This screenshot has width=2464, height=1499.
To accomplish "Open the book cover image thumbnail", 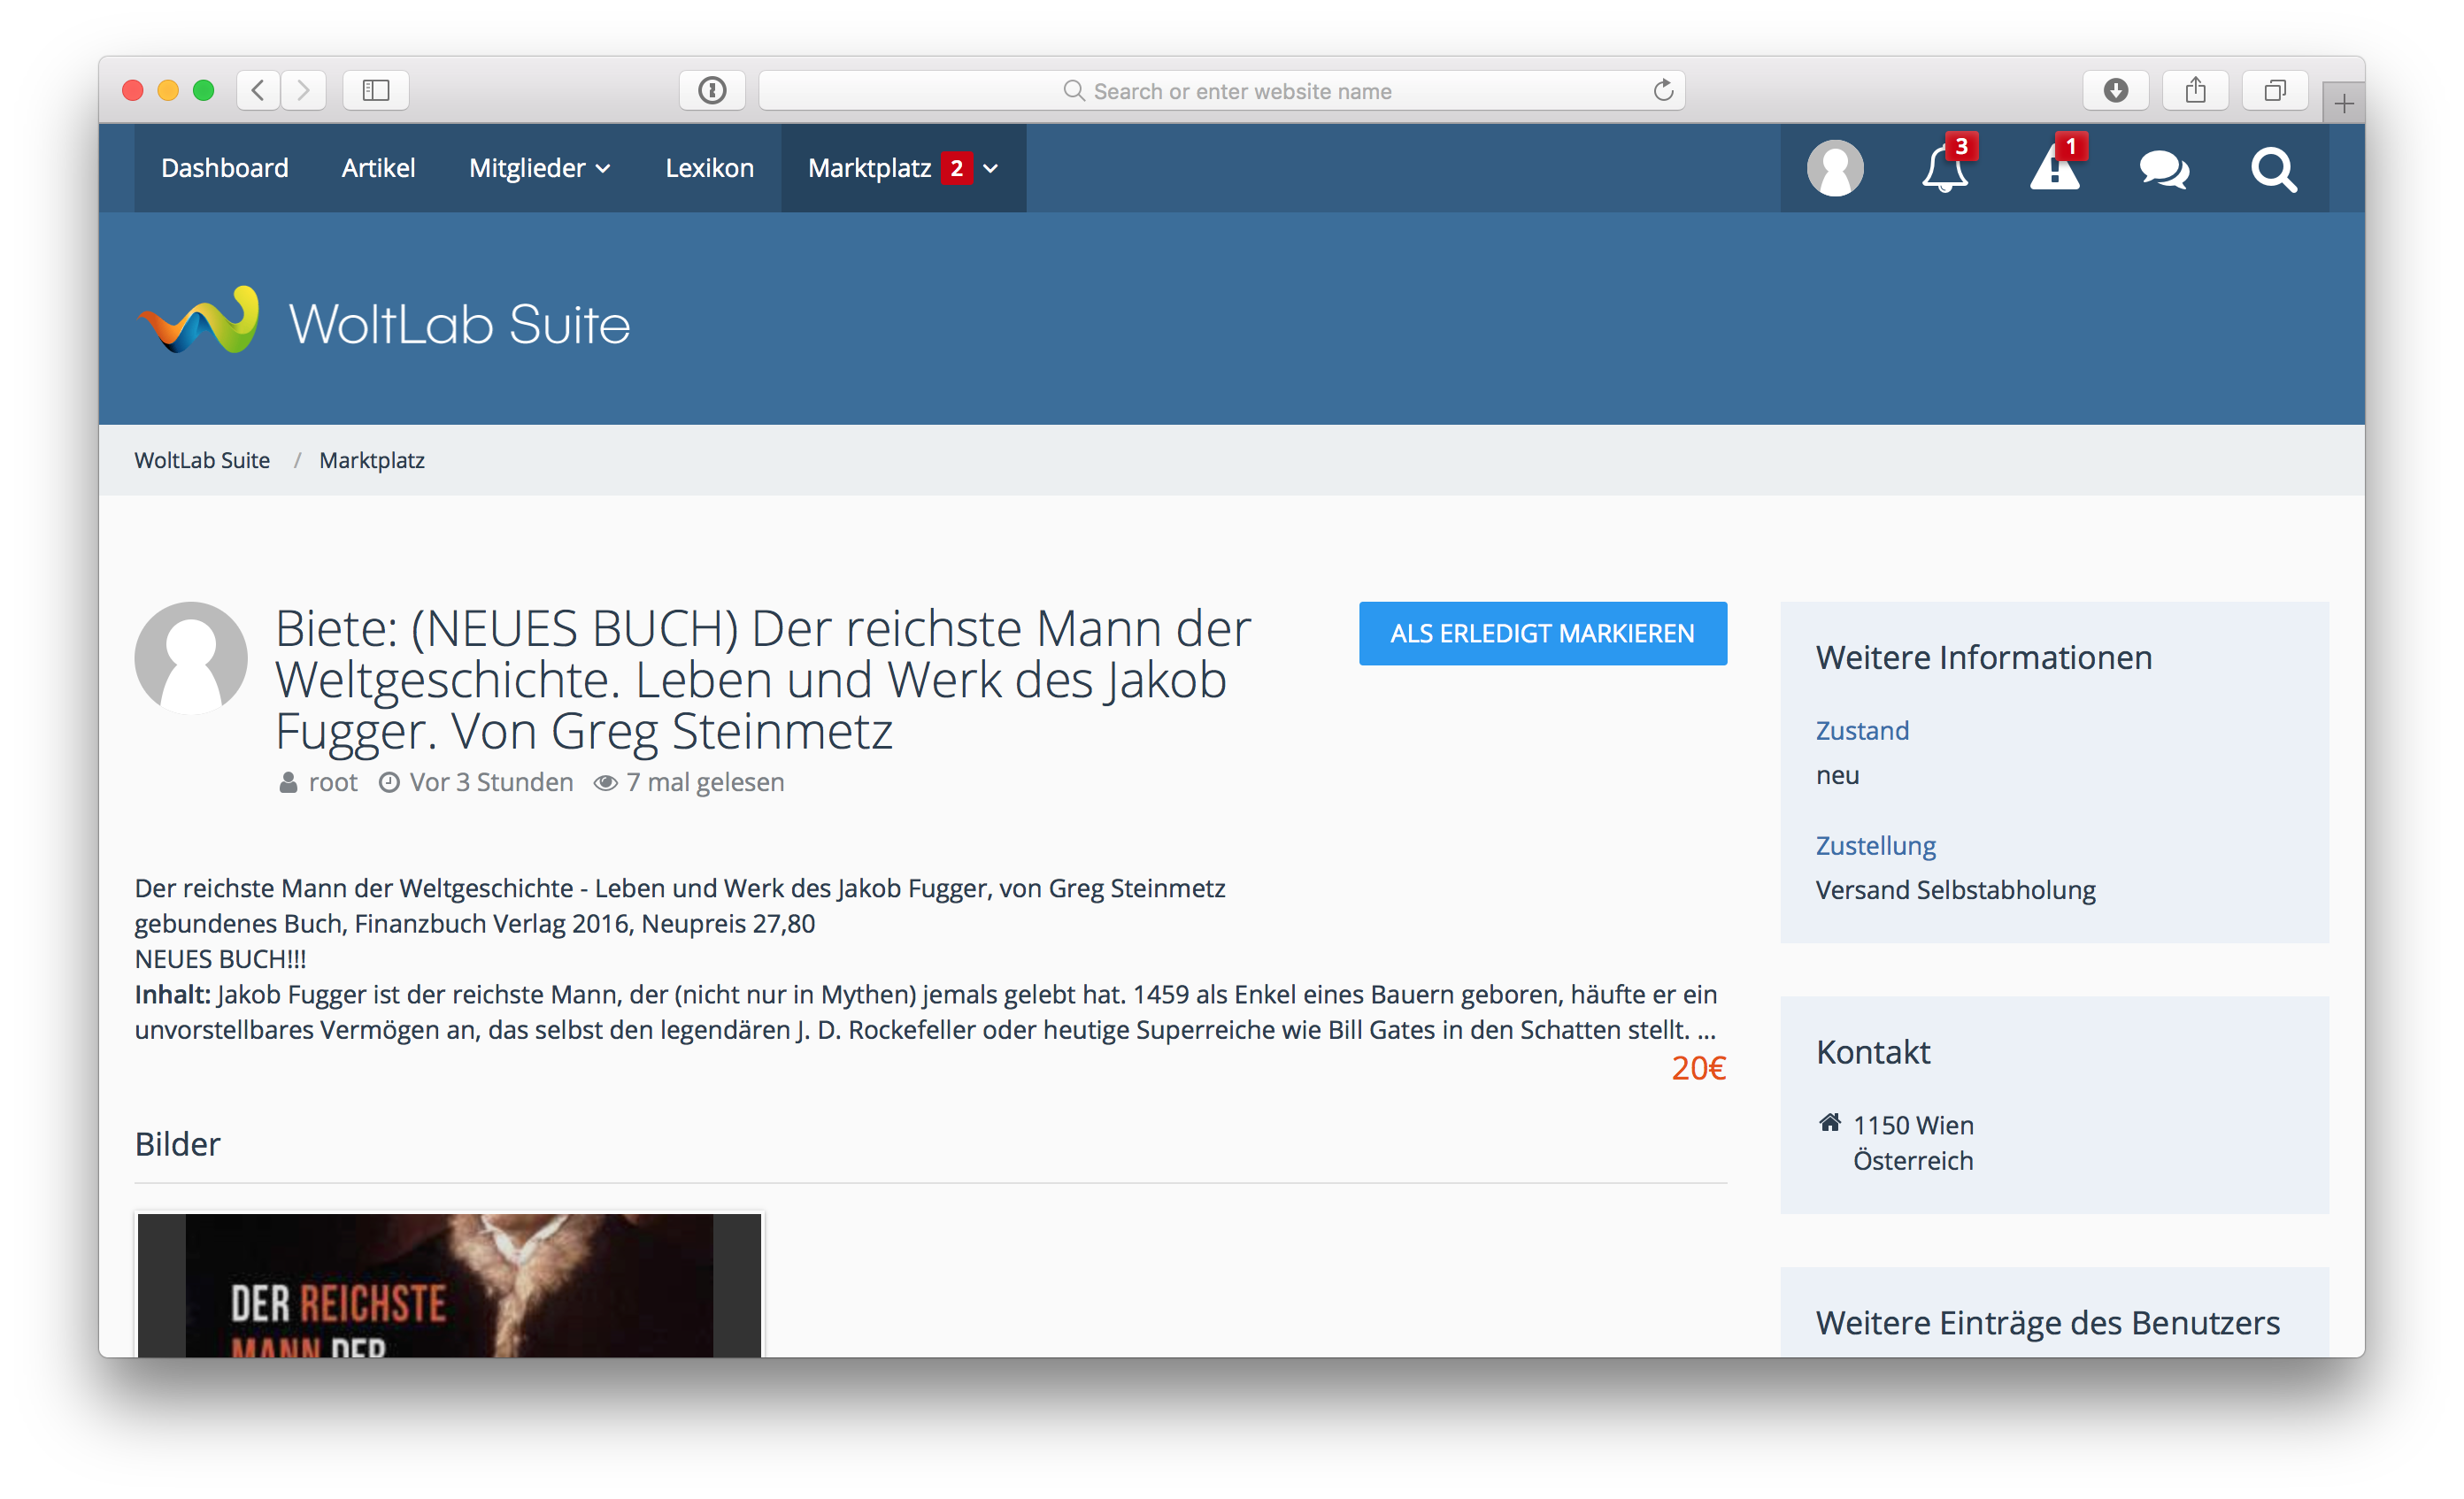I will click(449, 1285).
